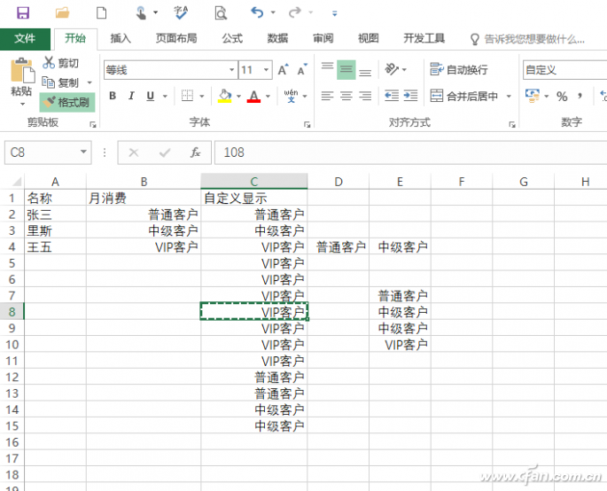Viewport: 607px width, 491px height.
Task: Switch to the 插入 (Insert) tab
Action: click(x=121, y=39)
